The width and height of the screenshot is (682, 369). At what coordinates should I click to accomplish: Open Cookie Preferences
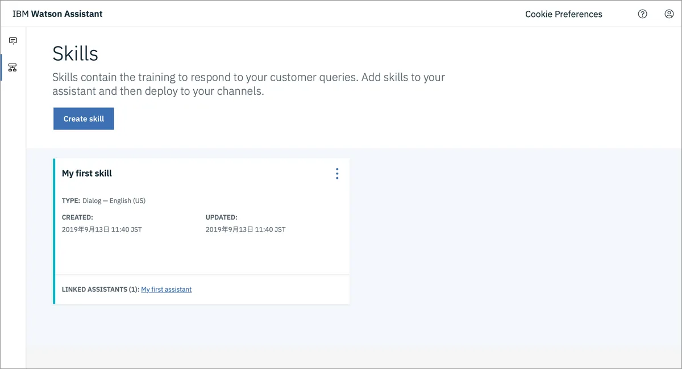[x=564, y=14]
